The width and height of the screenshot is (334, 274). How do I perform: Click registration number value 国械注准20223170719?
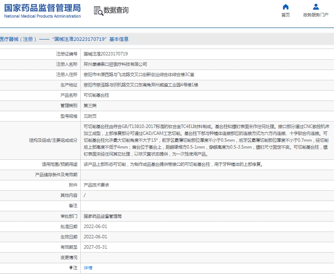click(x=106, y=54)
